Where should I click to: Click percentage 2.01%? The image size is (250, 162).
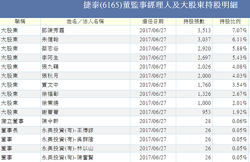[240, 103]
